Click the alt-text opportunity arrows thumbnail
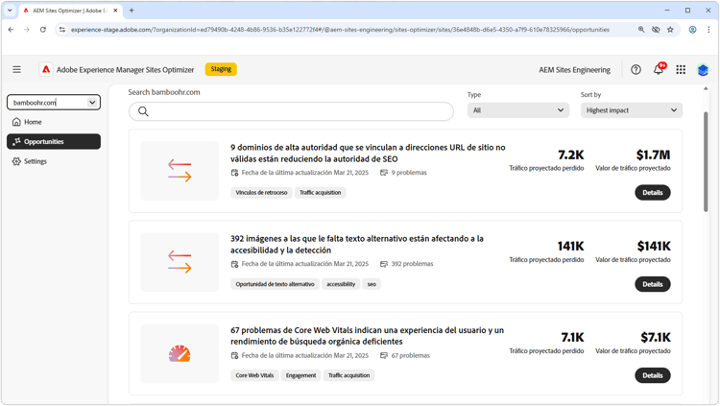This screenshot has width=720, height=406. click(180, 262)
